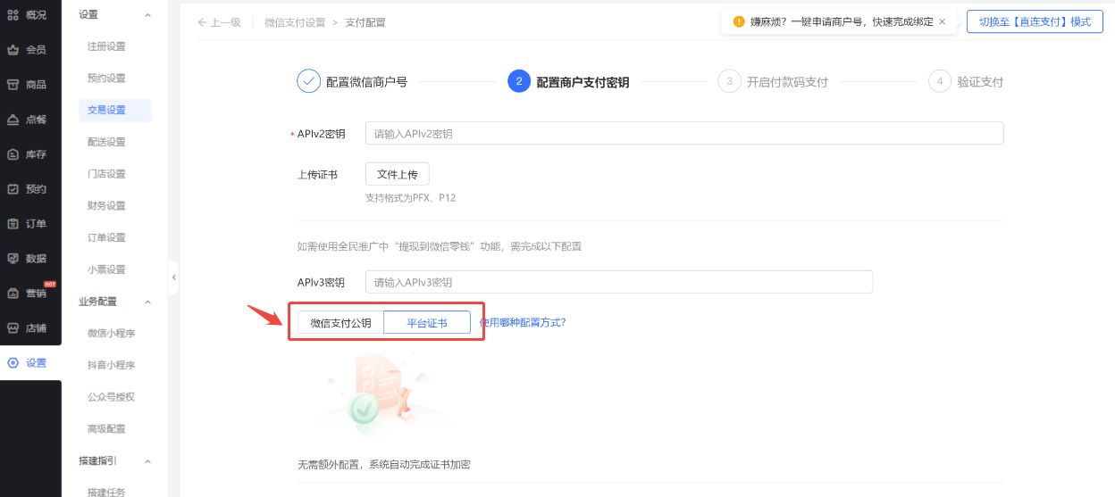This screenshot has height=497, width=1115.
Task: Click 支持格式为PFX、P12 hint text
Action: coord(410,198)
